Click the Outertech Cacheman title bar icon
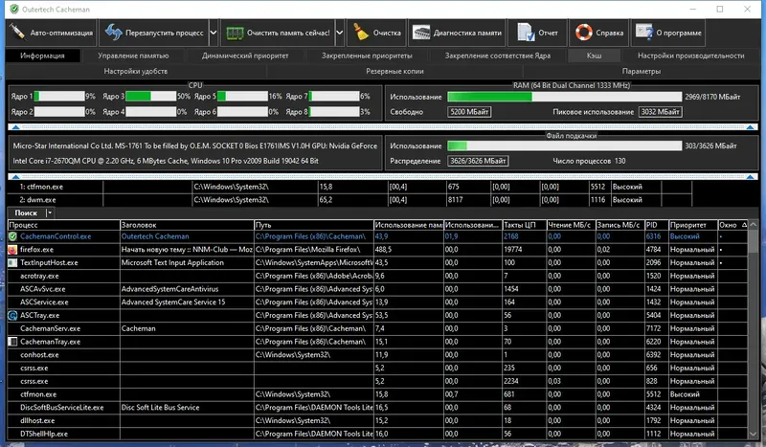 [x=14, y=9]
